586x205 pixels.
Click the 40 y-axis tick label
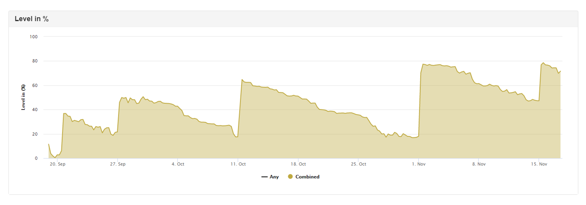(x=35, y=110)
